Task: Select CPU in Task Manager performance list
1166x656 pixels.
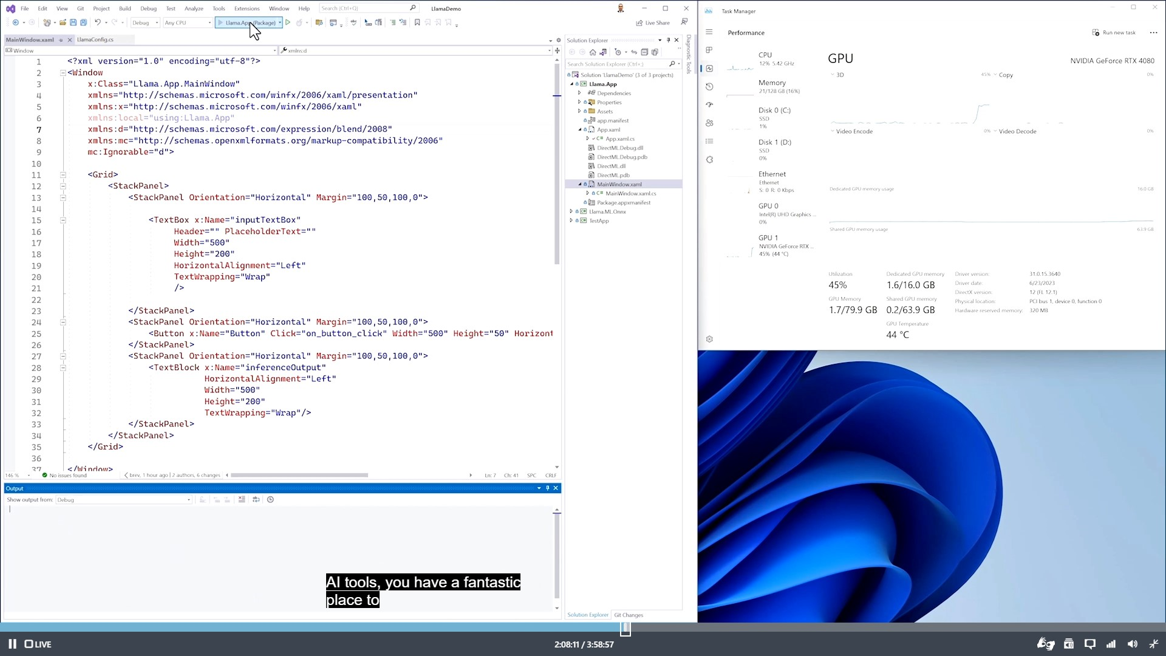Action: pyautogui.click(x=771, y=59)
